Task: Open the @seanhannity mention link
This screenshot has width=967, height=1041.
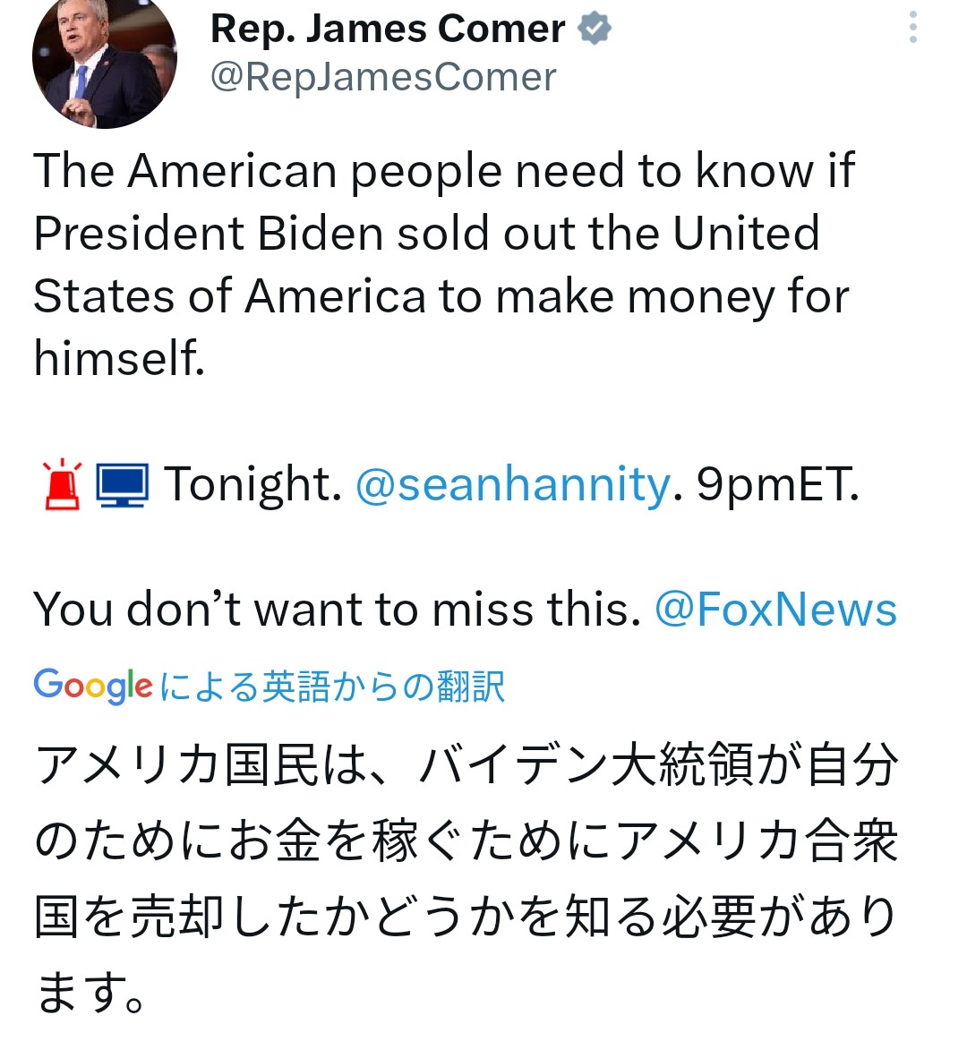Action: click(513, 484)
